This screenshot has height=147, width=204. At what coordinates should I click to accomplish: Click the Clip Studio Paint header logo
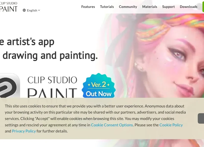[9, 7]
